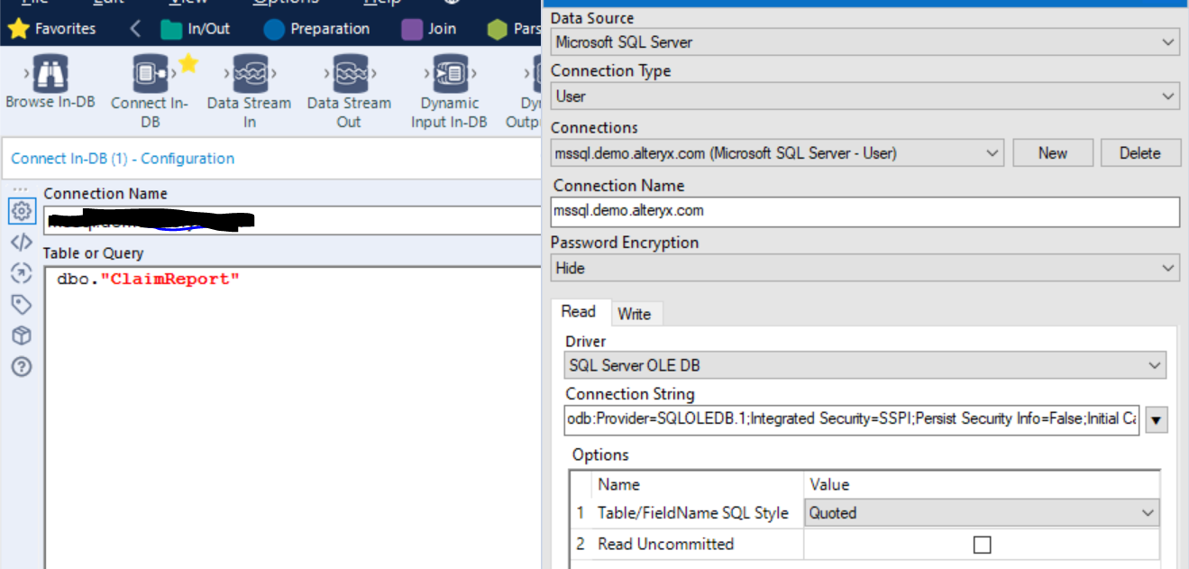
Task: Click the Delete connection button
Action: [x=1139, y=153]
